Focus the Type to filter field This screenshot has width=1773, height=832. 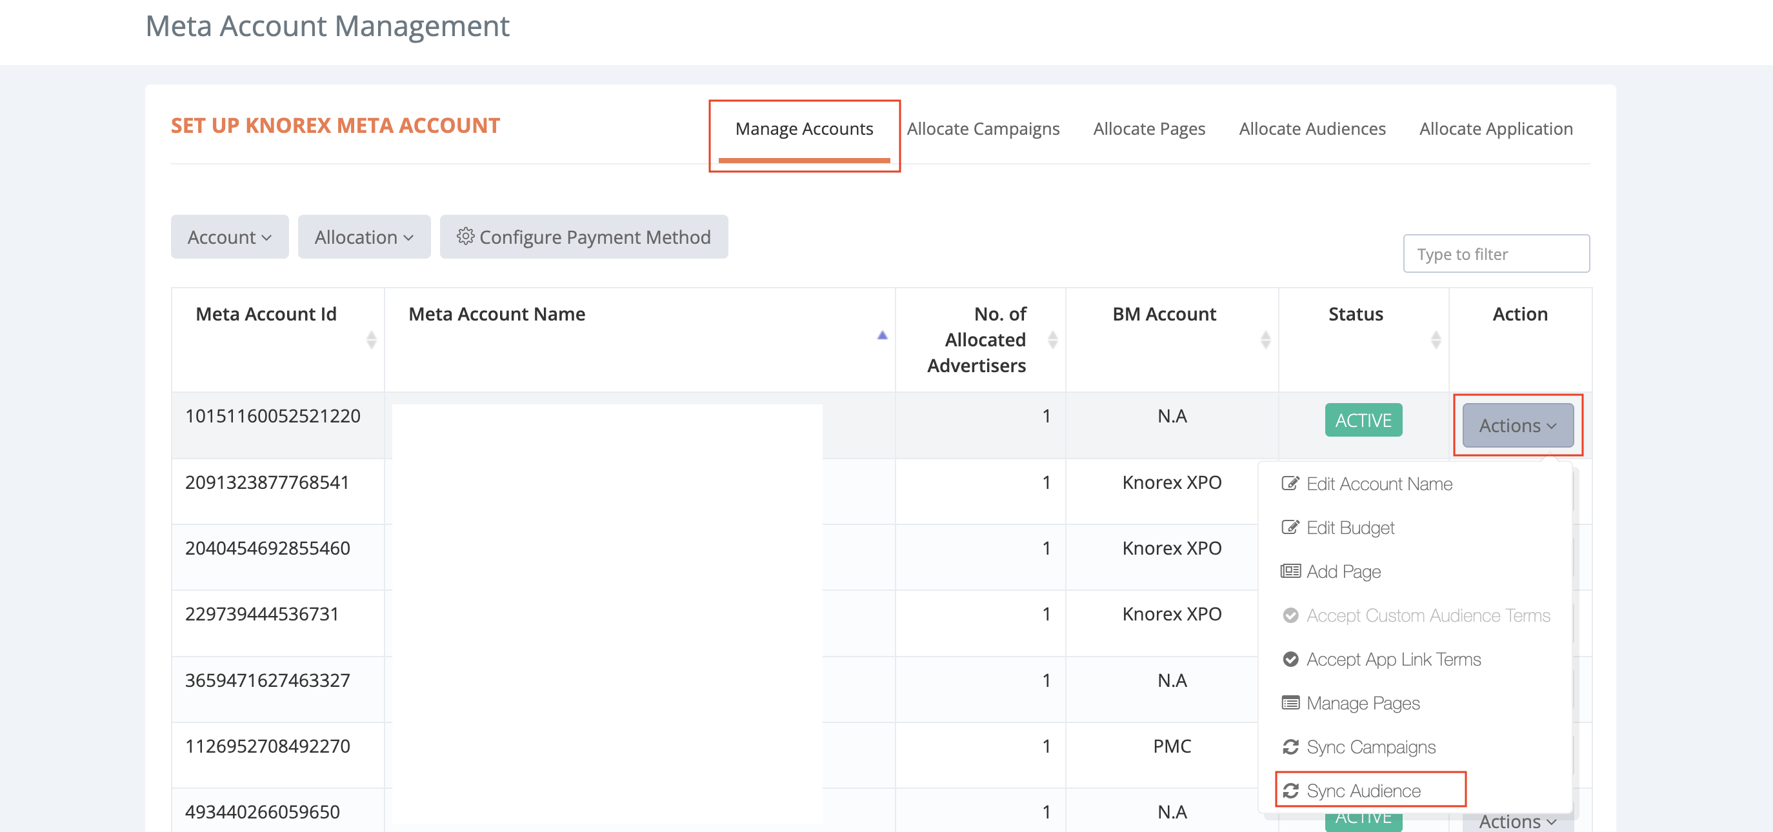point(1496,254)
